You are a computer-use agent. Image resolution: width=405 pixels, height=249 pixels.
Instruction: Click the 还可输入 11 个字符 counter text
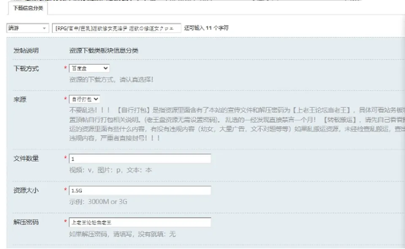pyautogui.click(x=206, y=28)
